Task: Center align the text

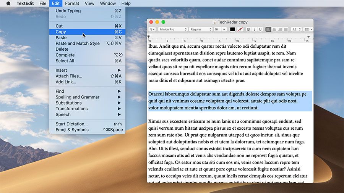Action: click(274, 29)
